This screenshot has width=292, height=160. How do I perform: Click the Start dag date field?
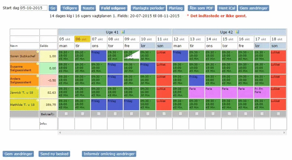click(34, 8)
